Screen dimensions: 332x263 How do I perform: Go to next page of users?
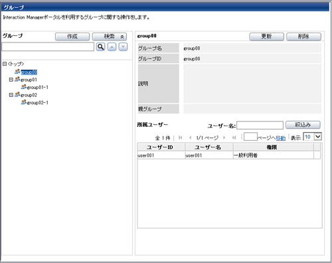pyautogui.click(x=224, y=137)
